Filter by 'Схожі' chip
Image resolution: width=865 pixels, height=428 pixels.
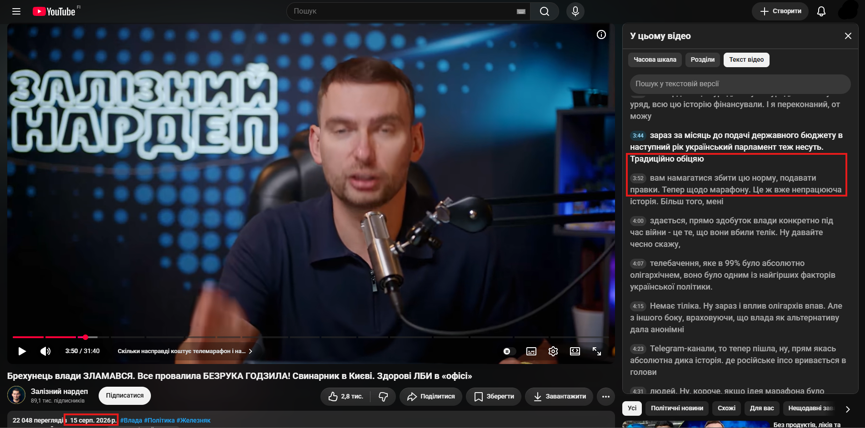[x=726, y=408]
